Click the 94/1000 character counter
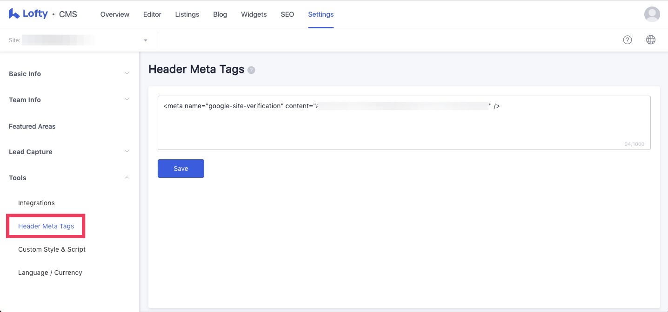Image resolution: width=668 pixels, height=312 pixels. tap(635, 144)
